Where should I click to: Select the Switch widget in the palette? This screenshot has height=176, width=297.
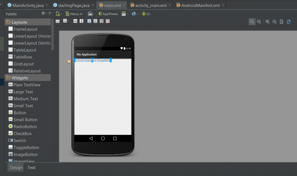coord(19,140)
